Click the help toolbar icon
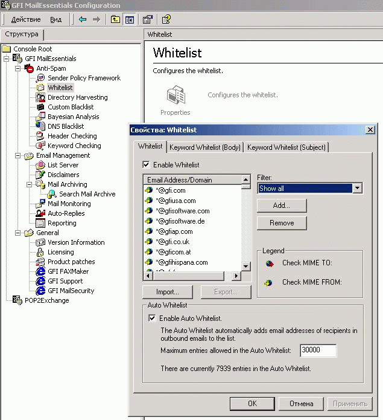The image size is (383, 420). [166, 19]
